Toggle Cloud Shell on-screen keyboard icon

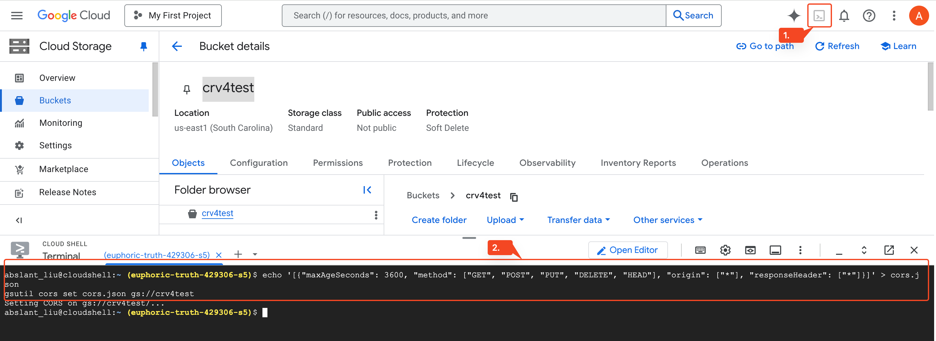(x=700, y=250)
